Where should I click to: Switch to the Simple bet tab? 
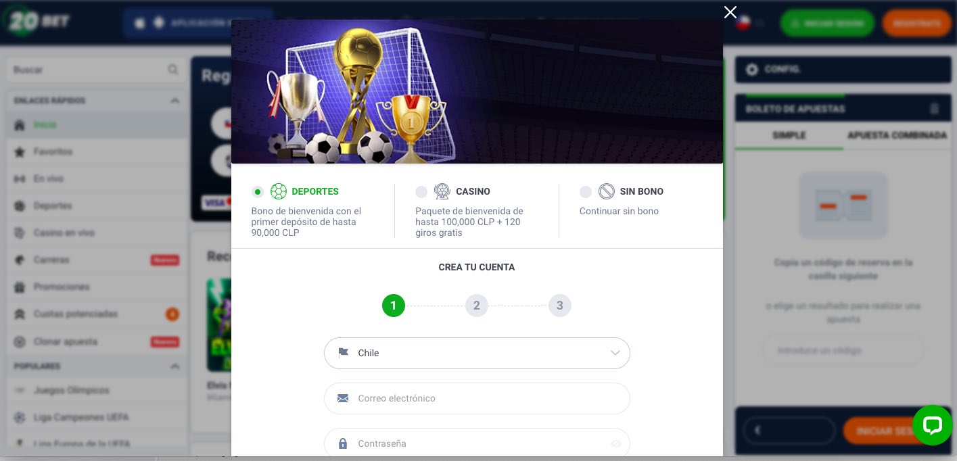click(x=789, y=135)
